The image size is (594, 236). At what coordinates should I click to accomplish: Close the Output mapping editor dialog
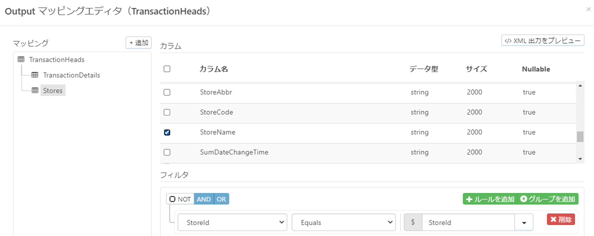(x=588, y=9)
